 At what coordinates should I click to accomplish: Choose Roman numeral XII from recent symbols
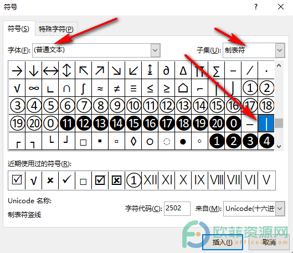pyautogui.click(x=150, y=180)
